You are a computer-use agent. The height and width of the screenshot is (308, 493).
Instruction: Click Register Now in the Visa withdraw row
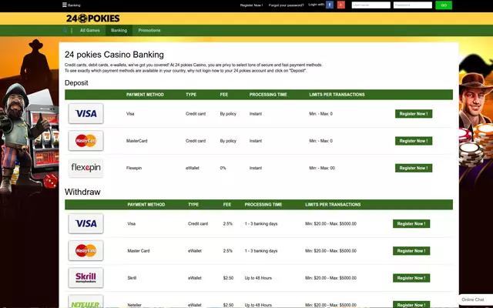pyautogui.click(x=411, y=224)
